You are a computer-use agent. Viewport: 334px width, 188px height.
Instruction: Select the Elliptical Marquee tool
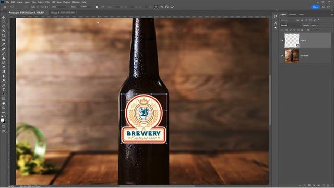4,22
